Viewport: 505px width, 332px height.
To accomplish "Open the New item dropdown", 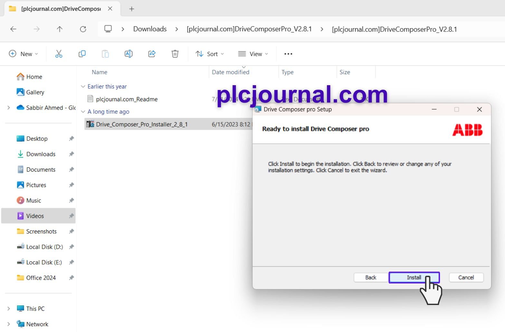I will [x=24, y=54].
